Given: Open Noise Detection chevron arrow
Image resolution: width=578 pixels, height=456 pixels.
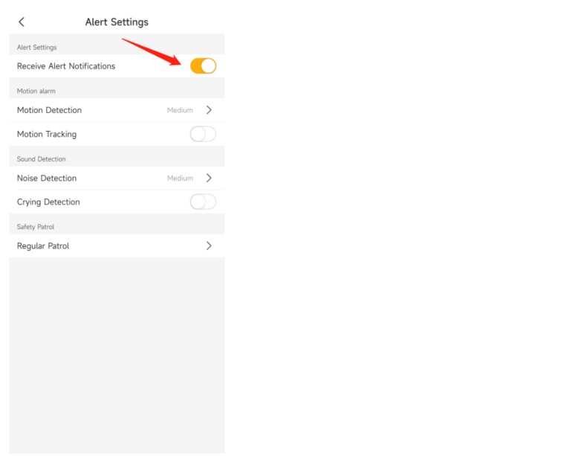Looking at the screenshot, I should click(209, 178).
